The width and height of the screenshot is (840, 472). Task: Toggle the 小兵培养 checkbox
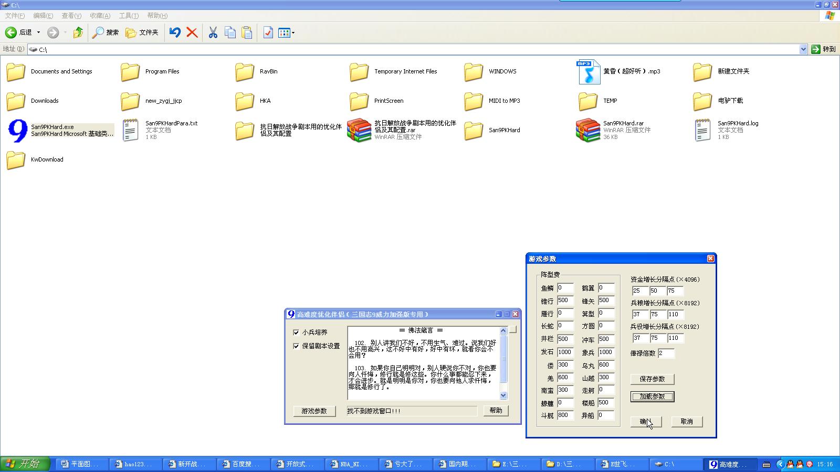click(296, 332)
